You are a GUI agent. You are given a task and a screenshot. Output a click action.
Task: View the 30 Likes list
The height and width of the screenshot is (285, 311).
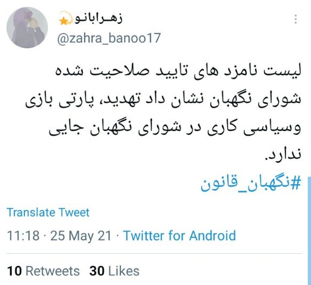click(x=115, y=271)
